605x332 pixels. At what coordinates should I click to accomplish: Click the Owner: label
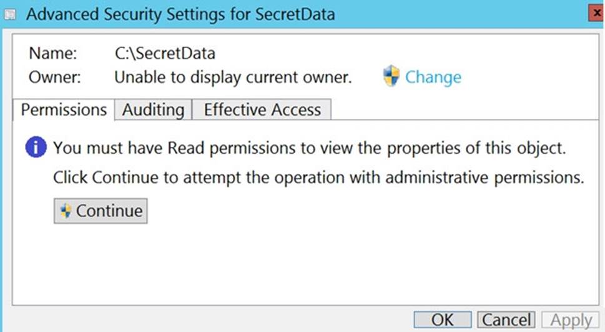coord(55,78)
